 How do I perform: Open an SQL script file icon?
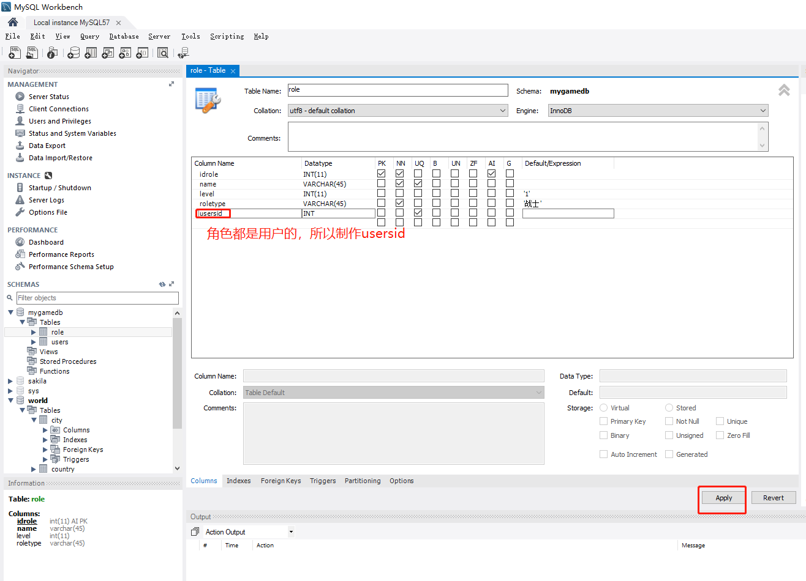point(32,53)
